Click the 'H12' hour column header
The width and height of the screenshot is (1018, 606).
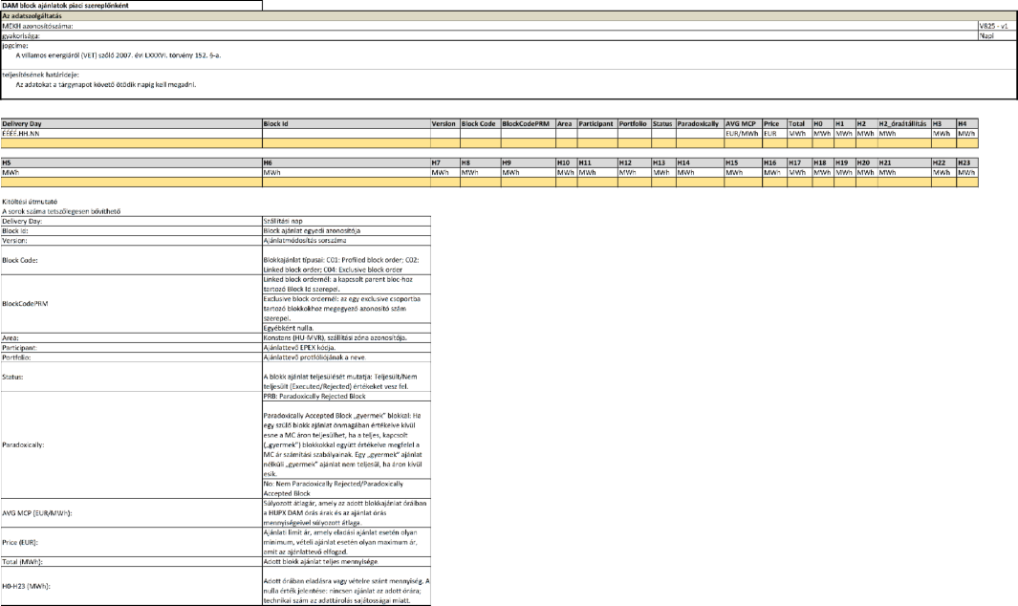pyautogui.click(x=635, y=162)
